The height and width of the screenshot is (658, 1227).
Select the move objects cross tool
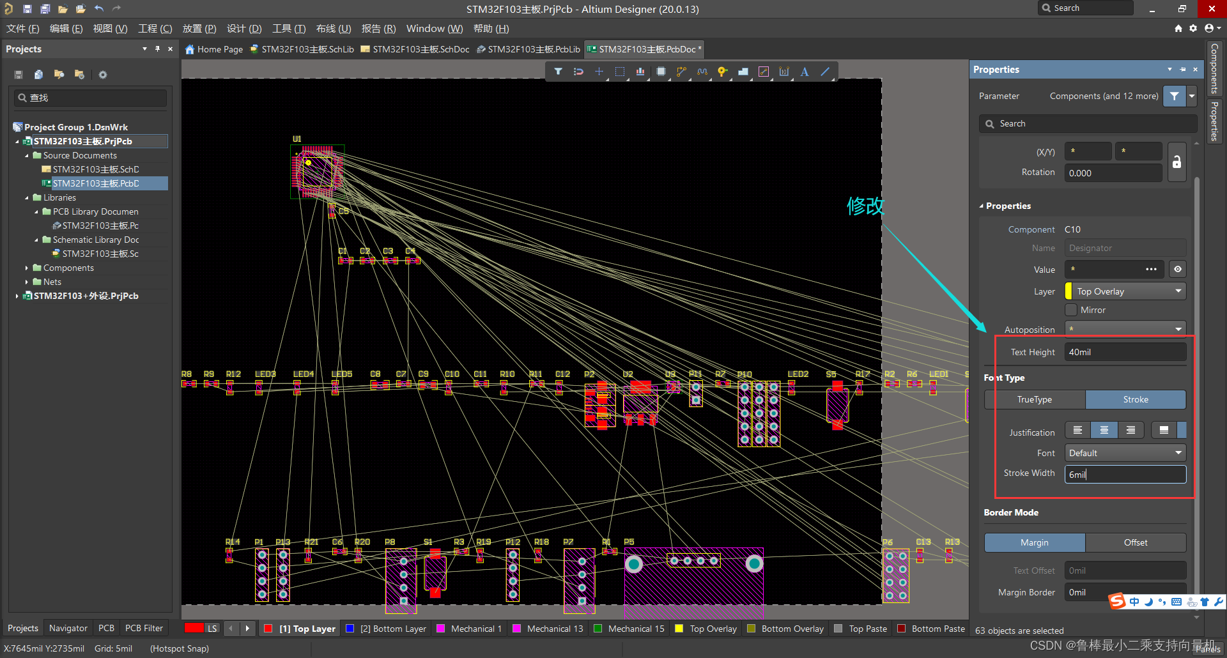[599, 72]
